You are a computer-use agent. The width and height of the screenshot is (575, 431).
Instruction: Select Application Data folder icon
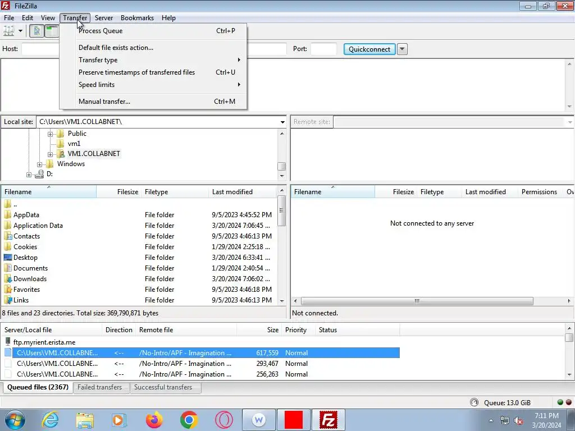tap(7, 225)
